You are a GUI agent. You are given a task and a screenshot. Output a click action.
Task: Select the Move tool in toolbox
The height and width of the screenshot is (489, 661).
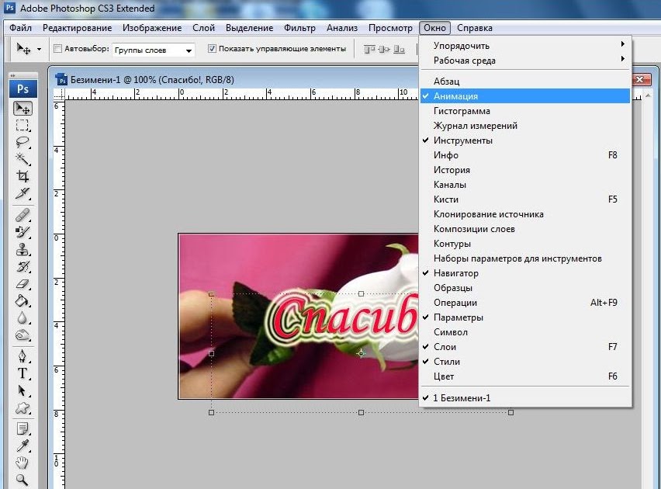[x=22, y=109]
